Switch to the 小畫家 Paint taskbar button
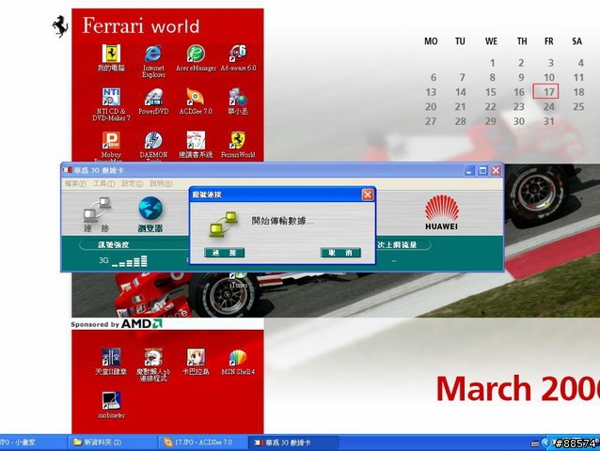600x451 pixels. [x=32, y=443]
